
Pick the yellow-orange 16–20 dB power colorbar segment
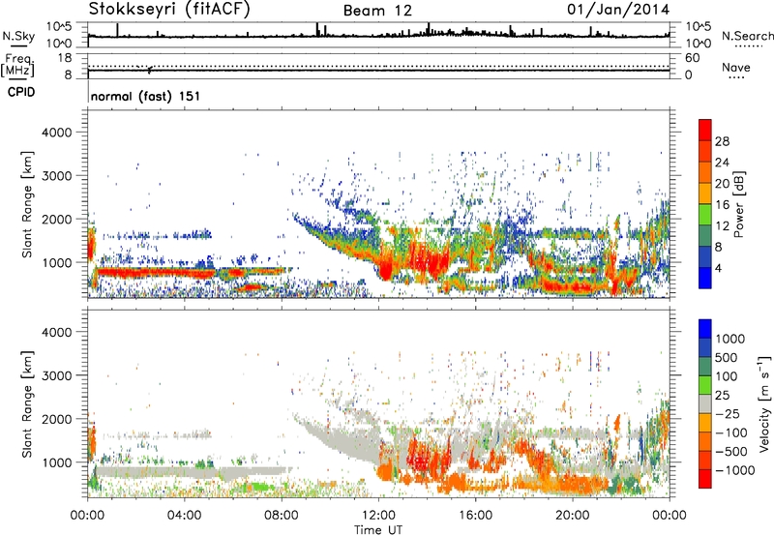(705, 194)
